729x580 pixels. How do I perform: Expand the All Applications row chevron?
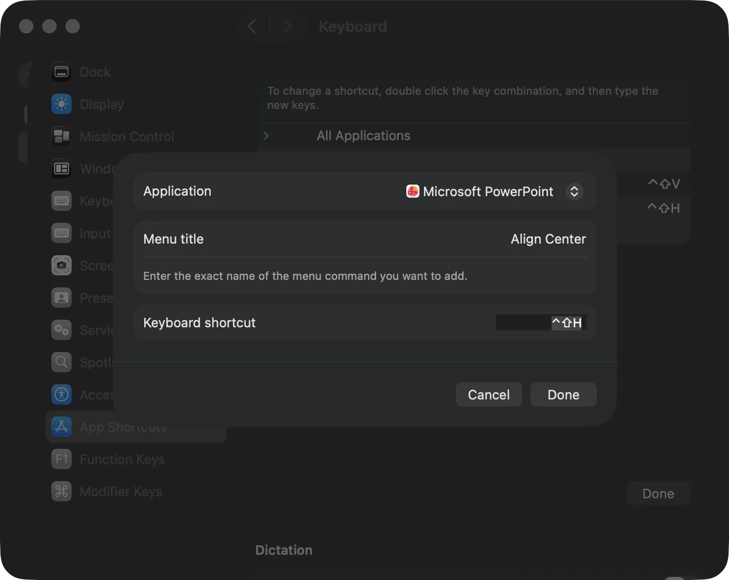click(x=266, y=136)
